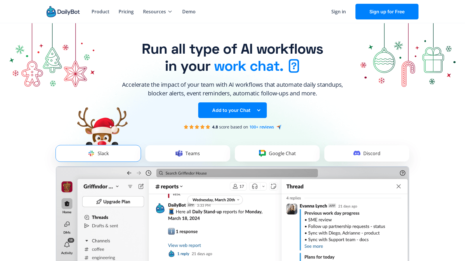Open the DailyBot logo homepage
Viewport: 465px width, 261px height.
63,12
